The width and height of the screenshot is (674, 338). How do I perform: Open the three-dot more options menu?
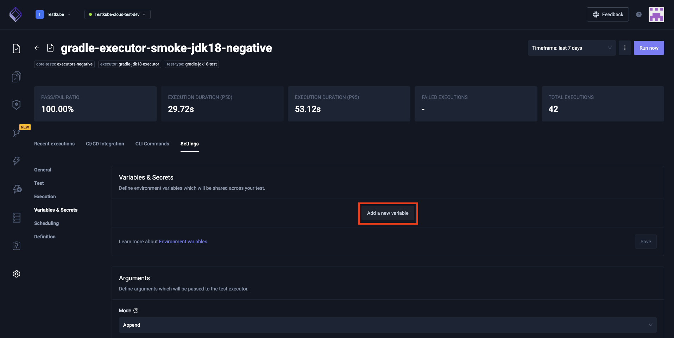tap(625, 48)
